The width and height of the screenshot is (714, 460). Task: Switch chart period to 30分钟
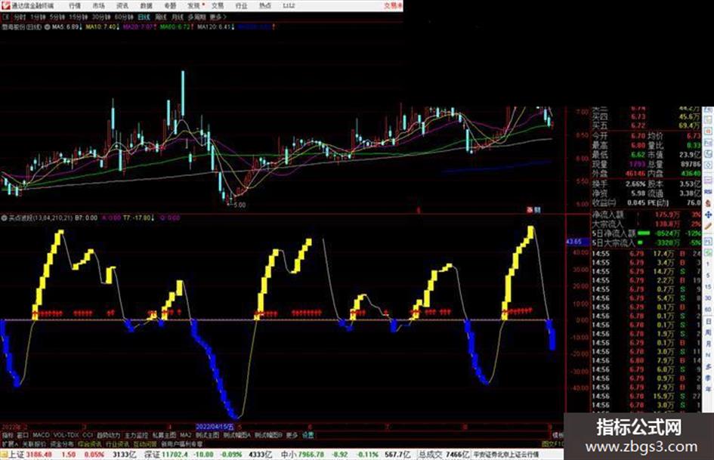pyautogui.click(x=100, y=17)
